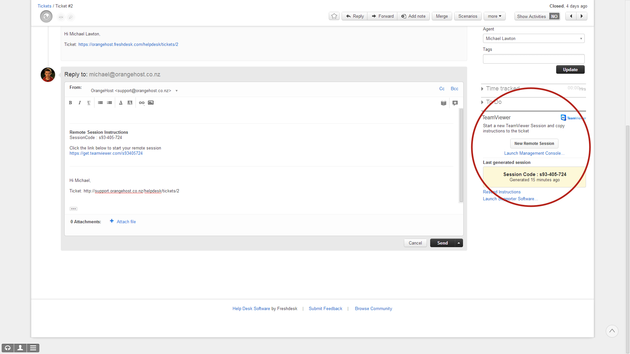The height and width of the screenshot is (354, 630).
Task: Click the Remote Session Instructions heading
Action: pos(99,132)
